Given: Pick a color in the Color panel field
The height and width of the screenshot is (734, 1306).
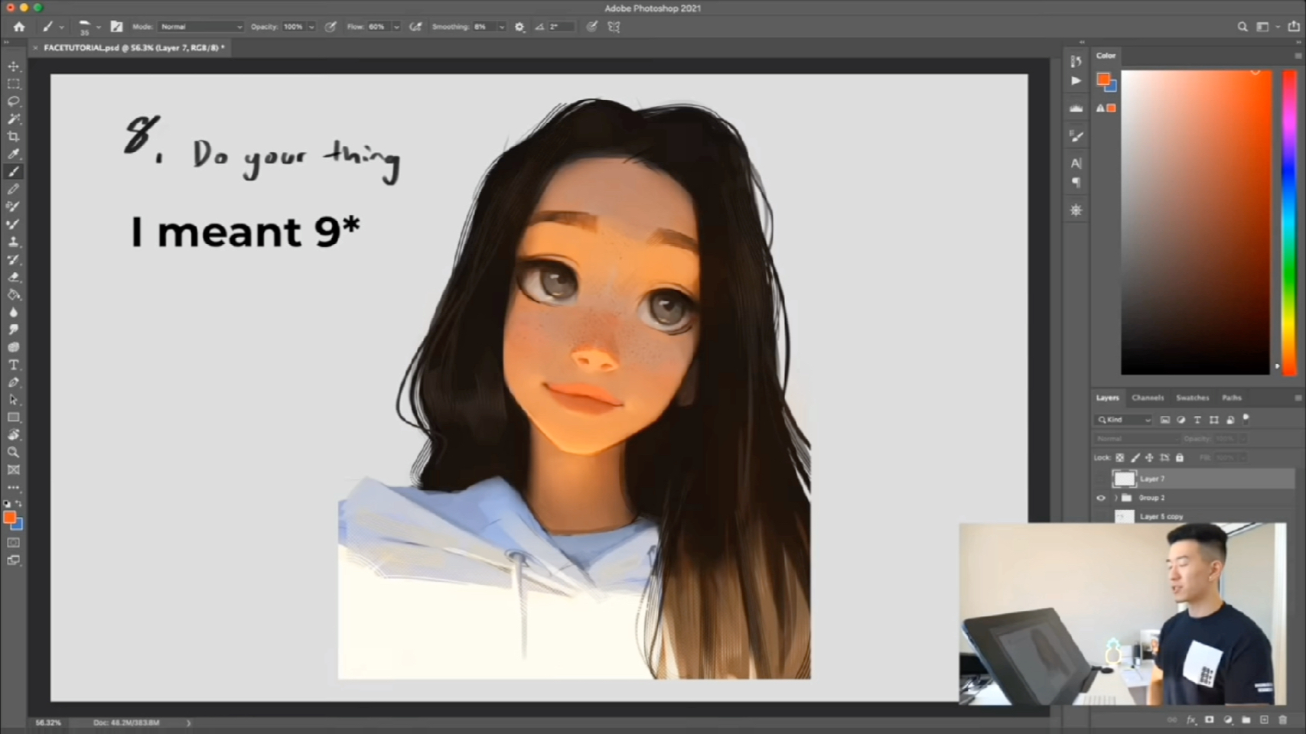Looking at the screenshot, I should (1195, 222).
